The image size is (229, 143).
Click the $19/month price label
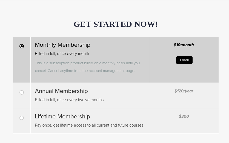coord(184,45)
